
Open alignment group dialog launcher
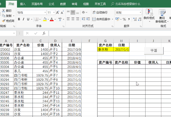(x=112, y=26)
